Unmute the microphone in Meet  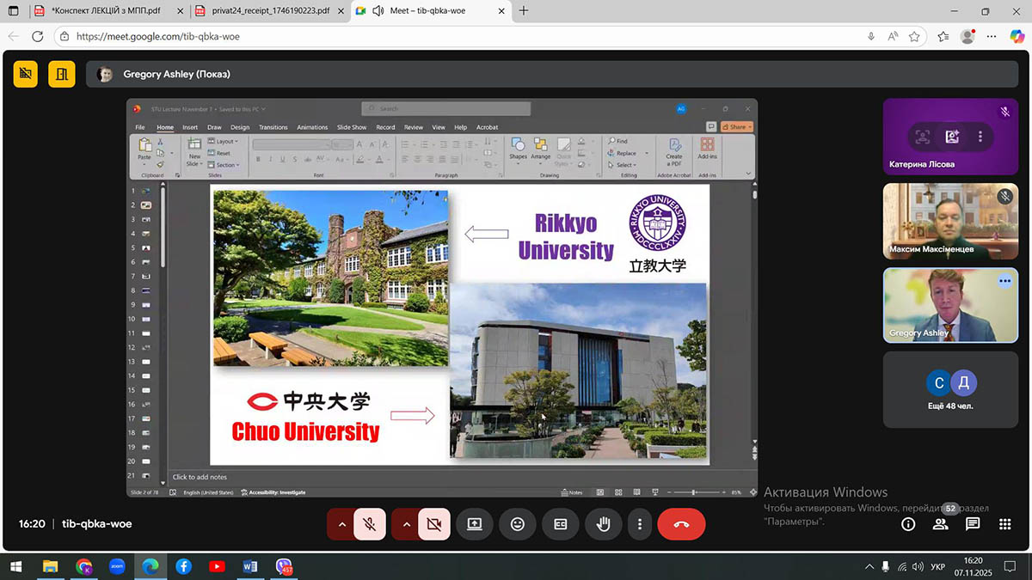coord(370,524)
